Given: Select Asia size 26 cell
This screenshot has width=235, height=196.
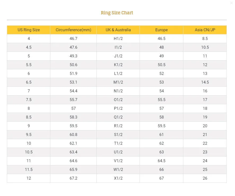Looking at the screenshot, I should click(x=205, y=178).
